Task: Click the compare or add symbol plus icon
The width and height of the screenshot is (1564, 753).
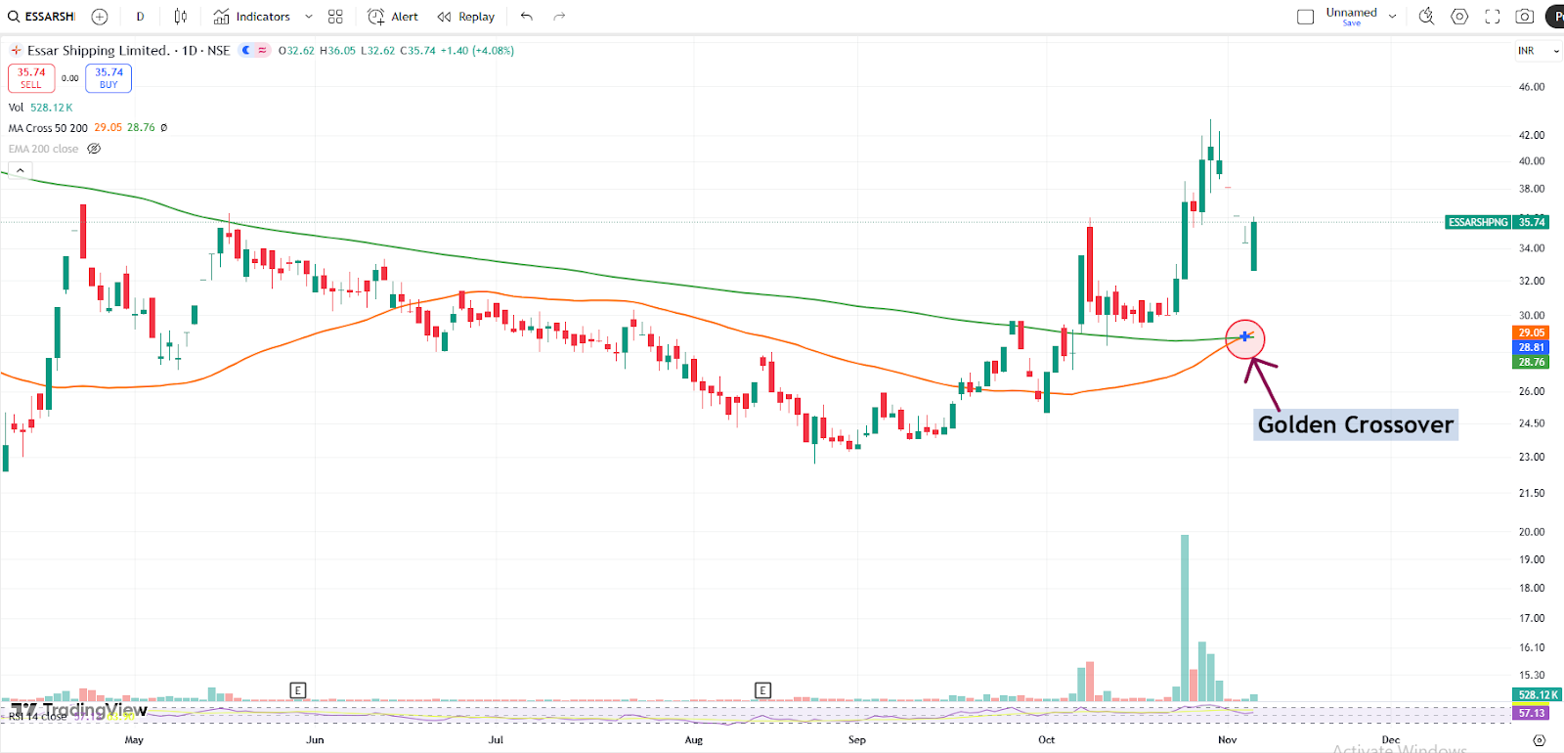Action: coord(100,17)
